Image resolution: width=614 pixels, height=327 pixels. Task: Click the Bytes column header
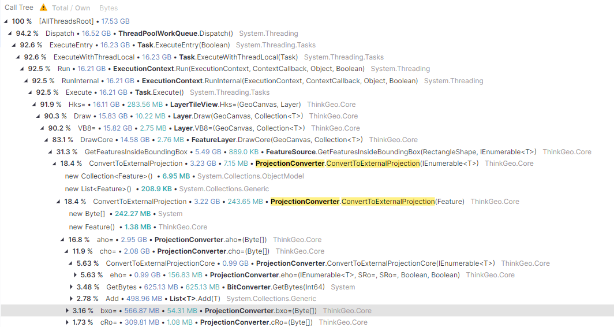[x=108, y=8]
